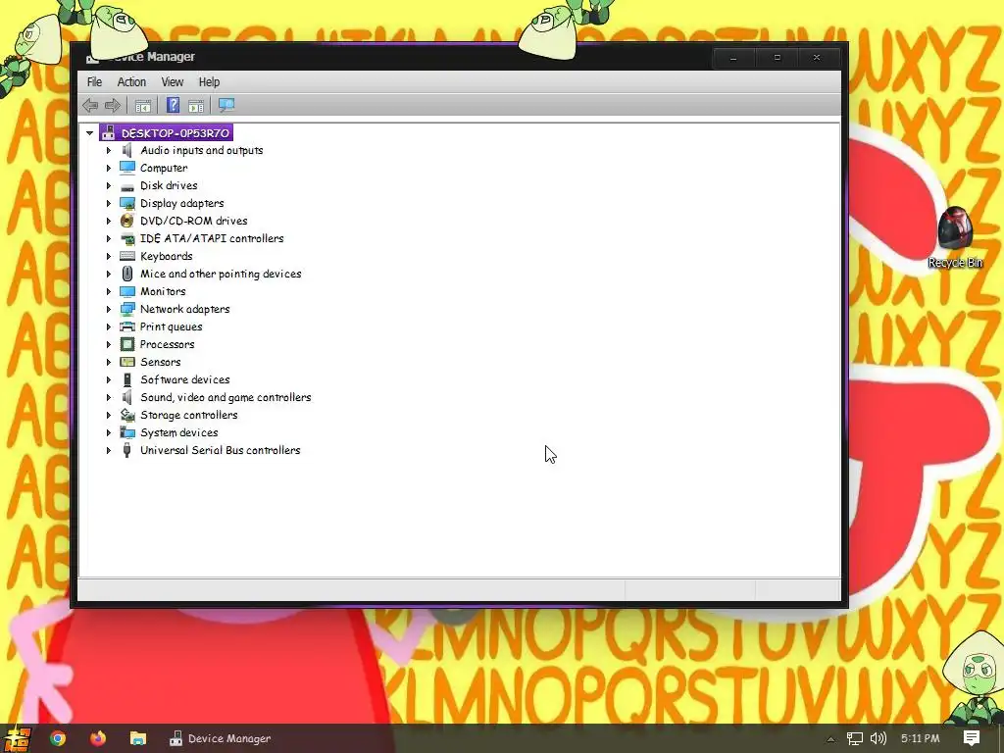Click the Network adapters icon

pos(127,309)
